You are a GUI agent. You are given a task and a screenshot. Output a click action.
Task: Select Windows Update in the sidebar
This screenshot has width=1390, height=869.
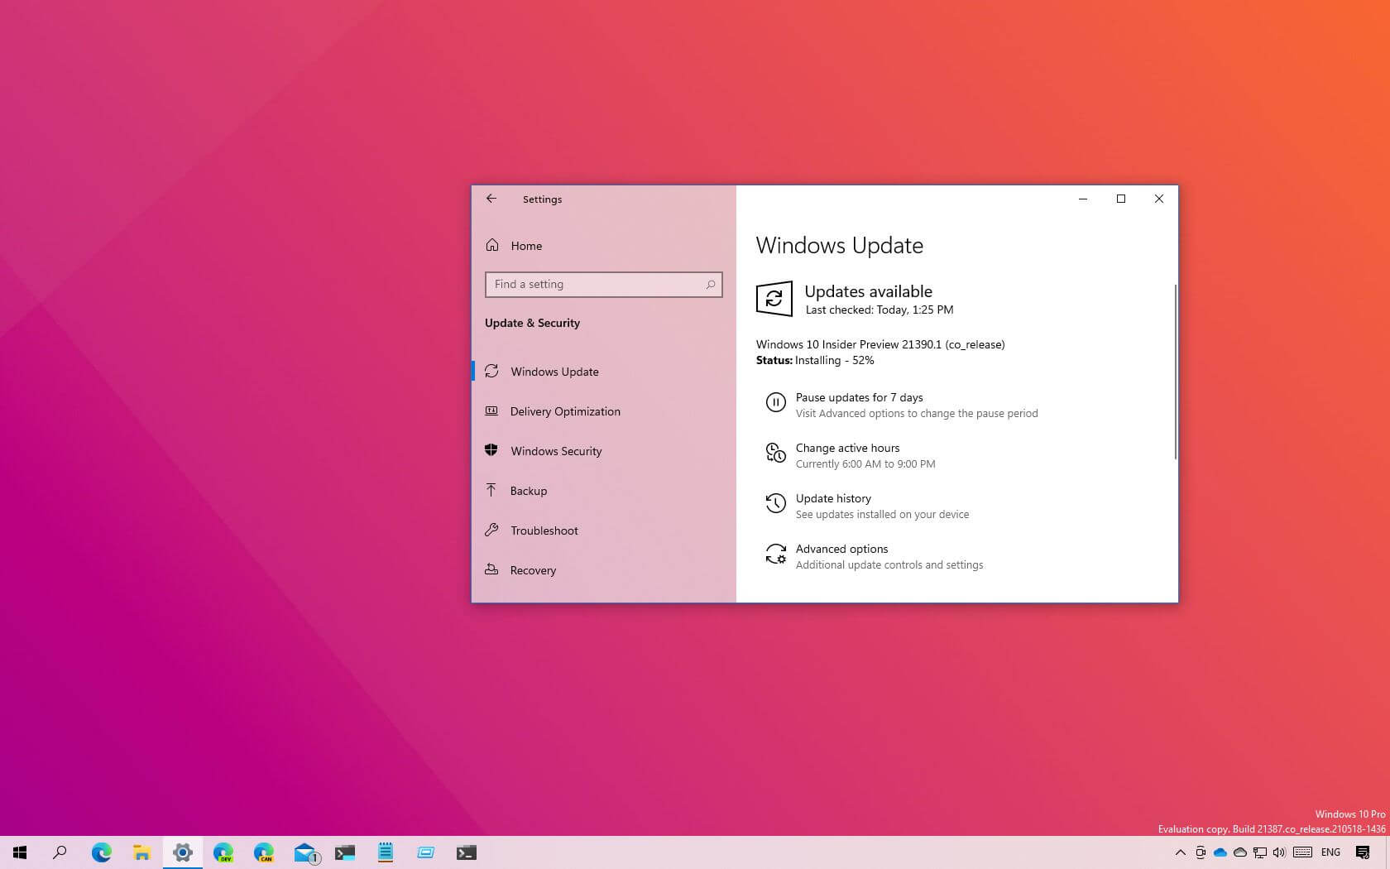coord(554,372)
